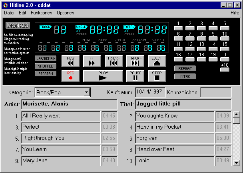Viewport: 243px width, 173px height.
Task: Click the REW rewind button
Action: coord(70,61)
